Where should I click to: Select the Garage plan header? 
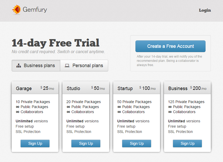[x=35, y=88]
